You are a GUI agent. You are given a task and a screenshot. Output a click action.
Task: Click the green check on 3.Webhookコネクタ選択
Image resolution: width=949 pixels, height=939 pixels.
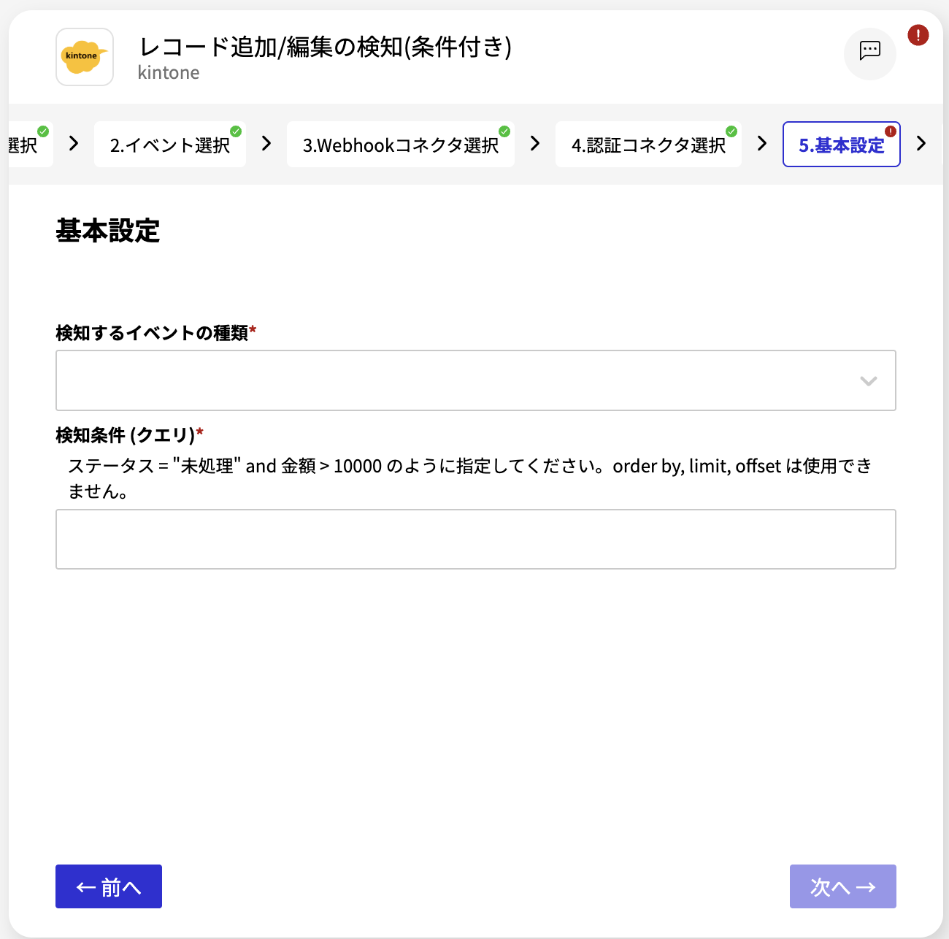coord(504,131)
